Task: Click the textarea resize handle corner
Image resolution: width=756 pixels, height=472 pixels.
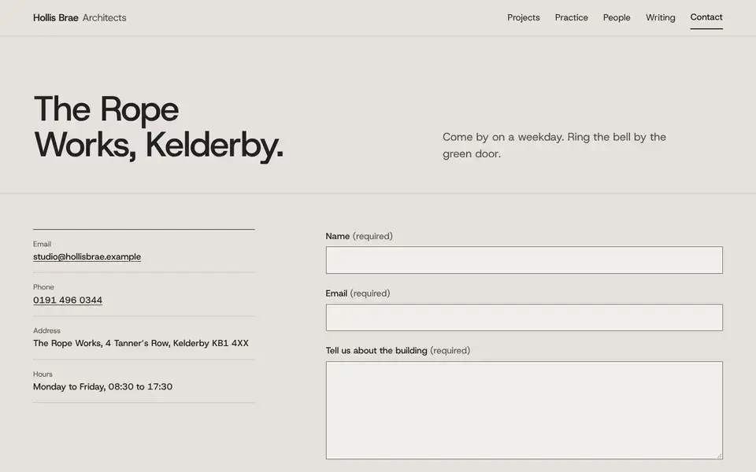Action: pyautogui.click(x=719, y=455)
